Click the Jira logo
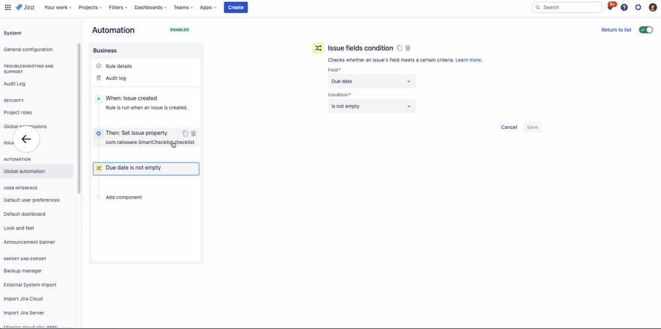The image size is (661, 329). [25, 7]
